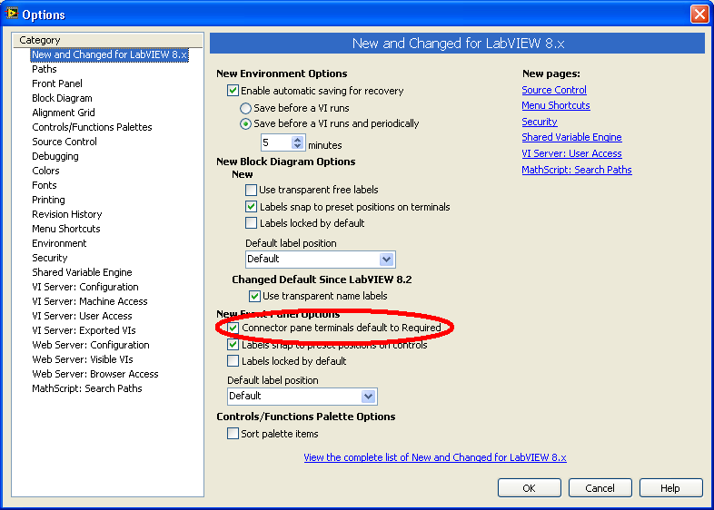714x510 pixels.
Task: Toggle Labels snap to preset positions on terminals
Action: click(x=251, y=207)
